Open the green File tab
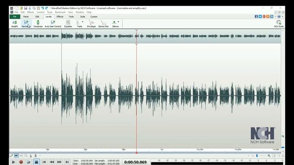The width and height of the screenshot is (294, 165). pyautogui.click(x=15, y=16)
